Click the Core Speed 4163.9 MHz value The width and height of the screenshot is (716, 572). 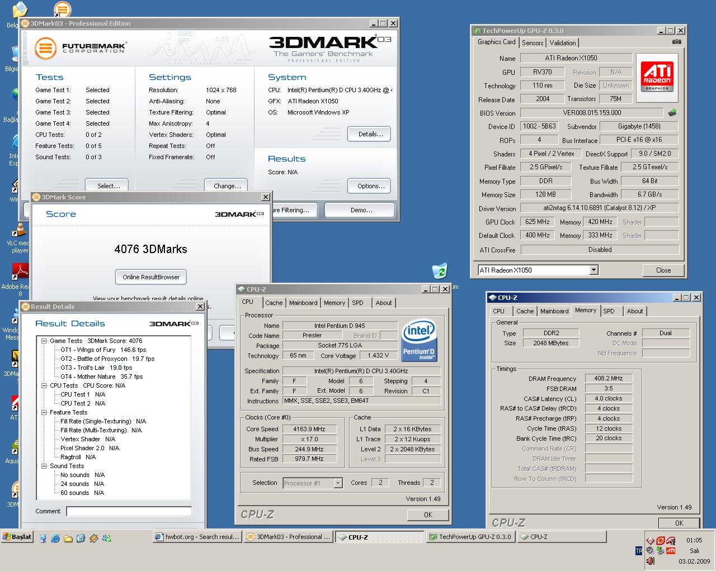click(309, 429)
